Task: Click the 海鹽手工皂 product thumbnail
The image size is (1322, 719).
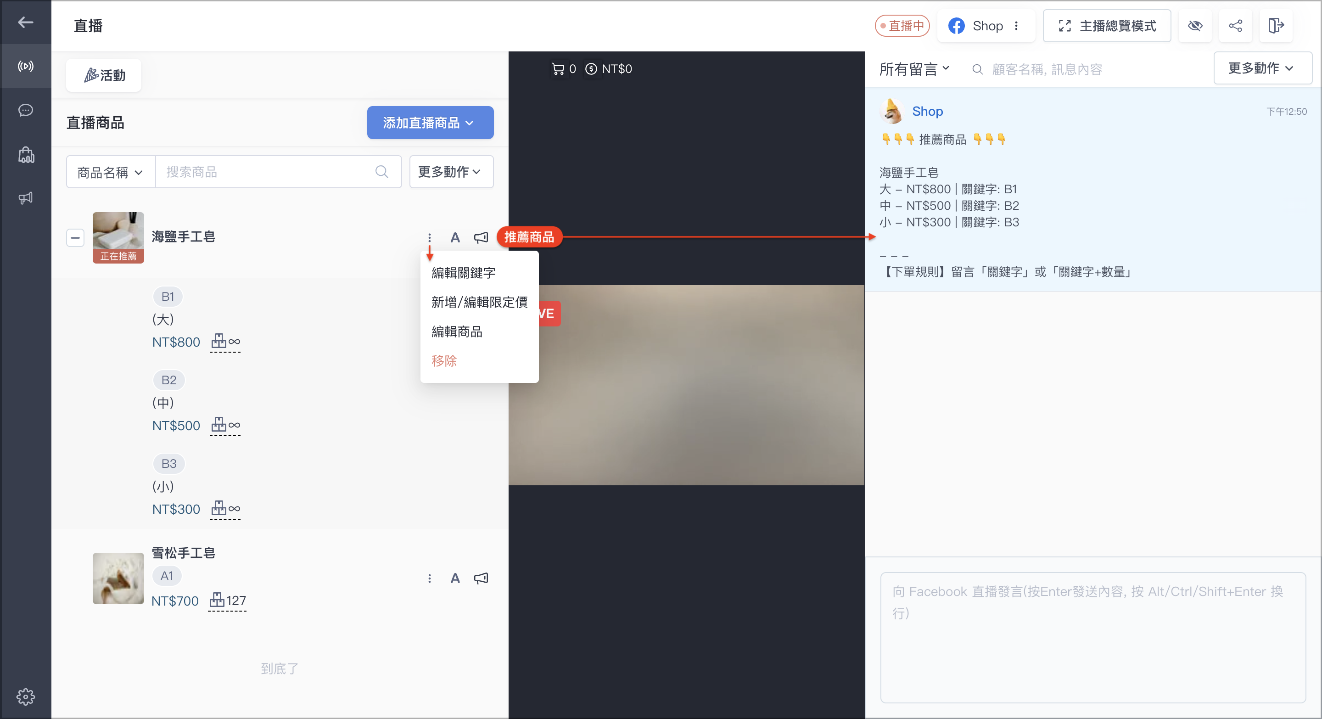Action: 118,238
